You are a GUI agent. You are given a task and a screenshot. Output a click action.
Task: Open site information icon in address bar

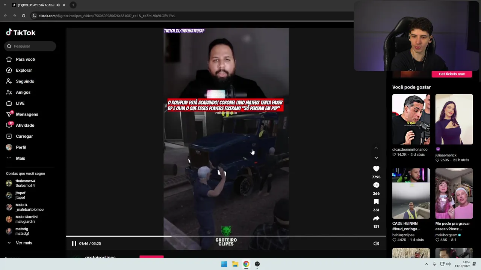click(x=34, y=16)
